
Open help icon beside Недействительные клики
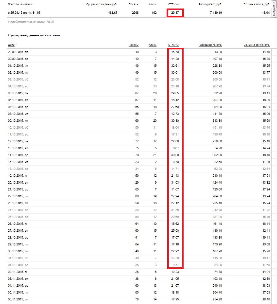coord(52,22)
